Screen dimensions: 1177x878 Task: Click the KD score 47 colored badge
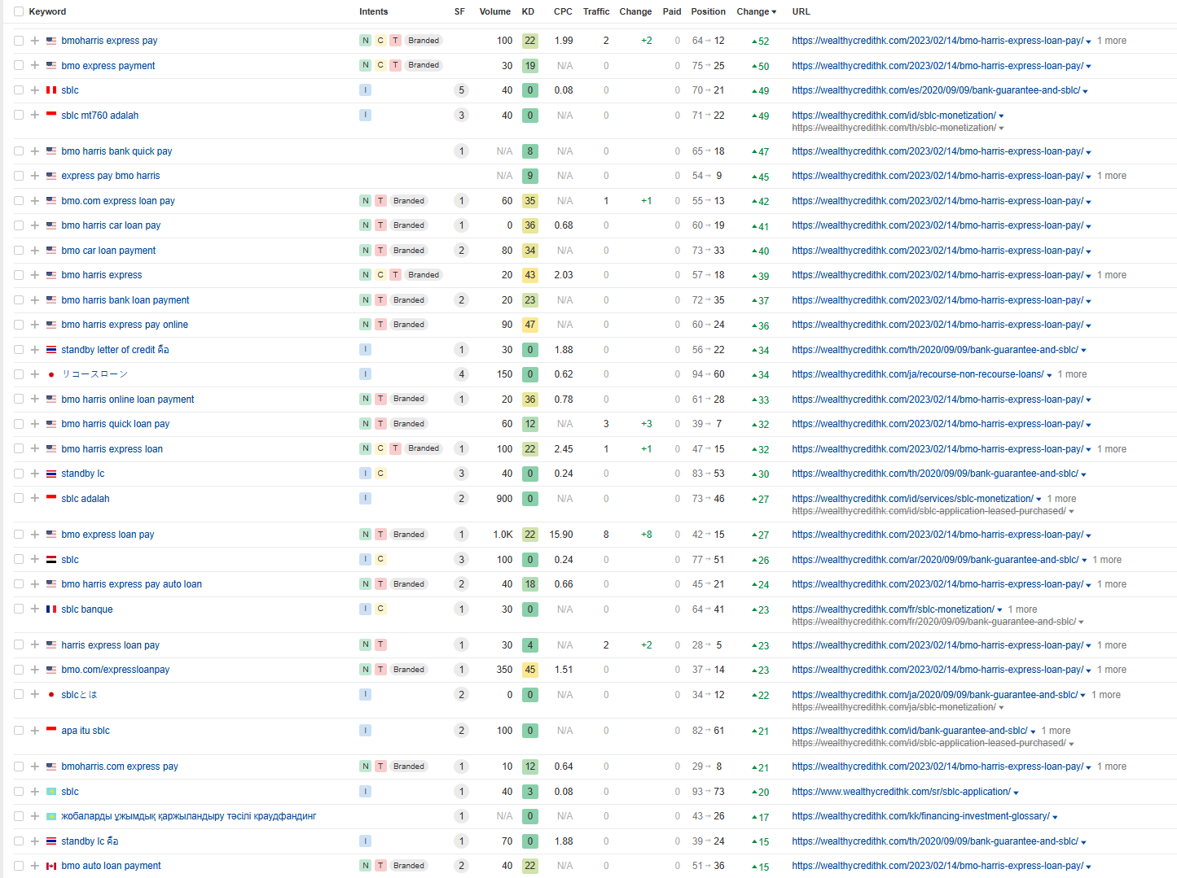[x=529, y=325]
